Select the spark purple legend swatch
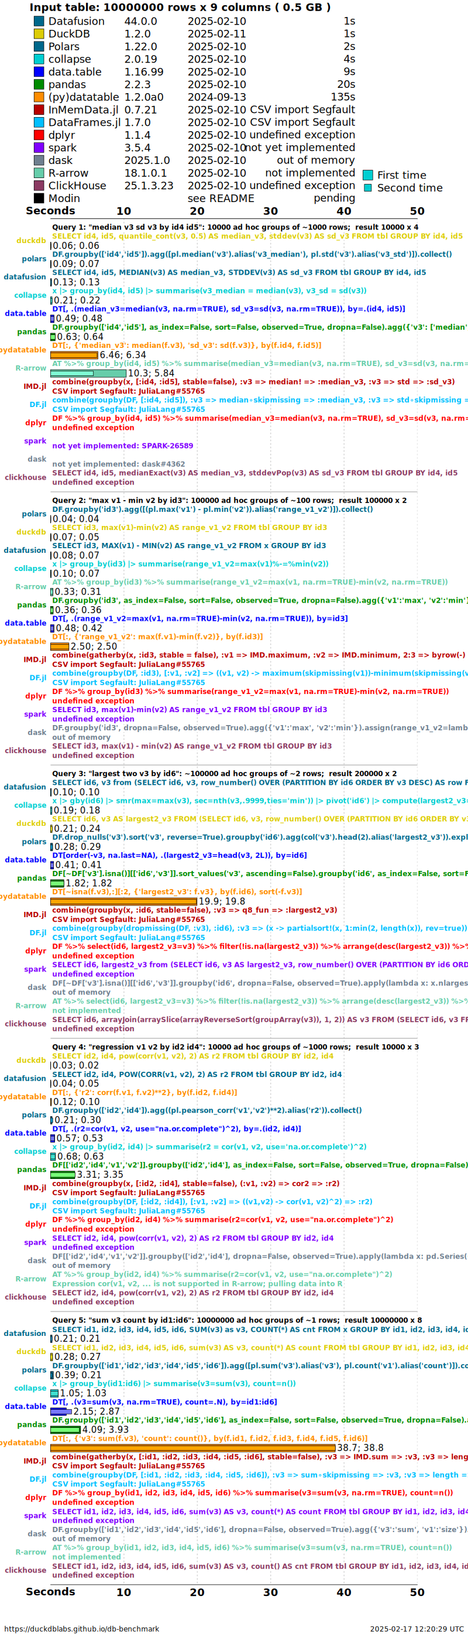 (39, 148)
